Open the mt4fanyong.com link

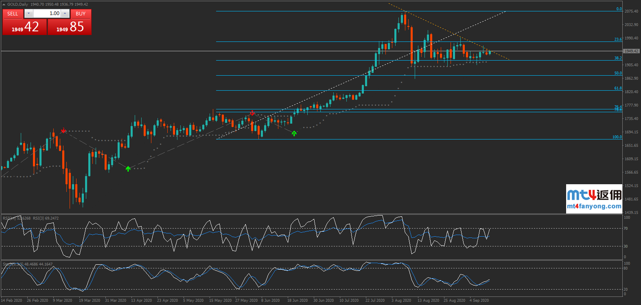(x=594, y=206)
